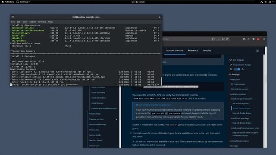The image size is (276, 155).
Task: Open the Firefox account icon
Action: [x=254, y=39]
